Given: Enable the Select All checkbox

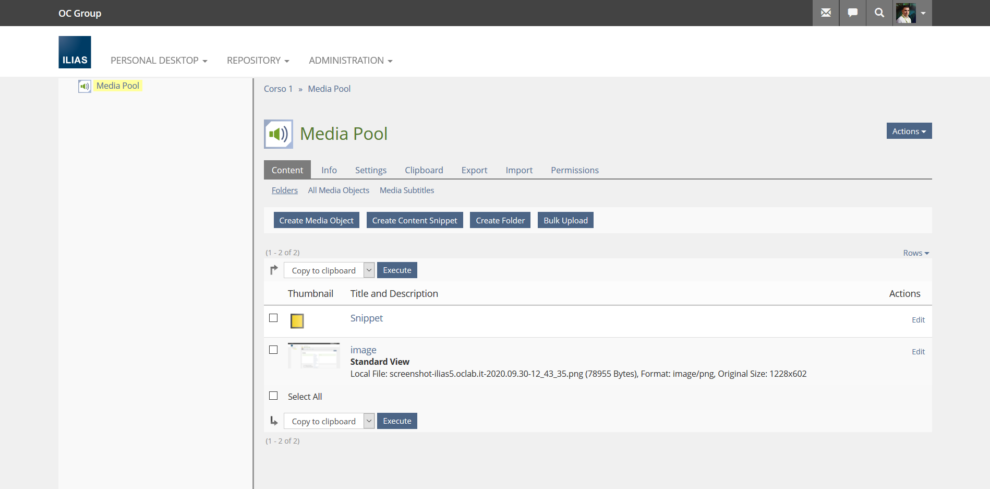Looking at the screenshot, I should [x=273, y=396].
